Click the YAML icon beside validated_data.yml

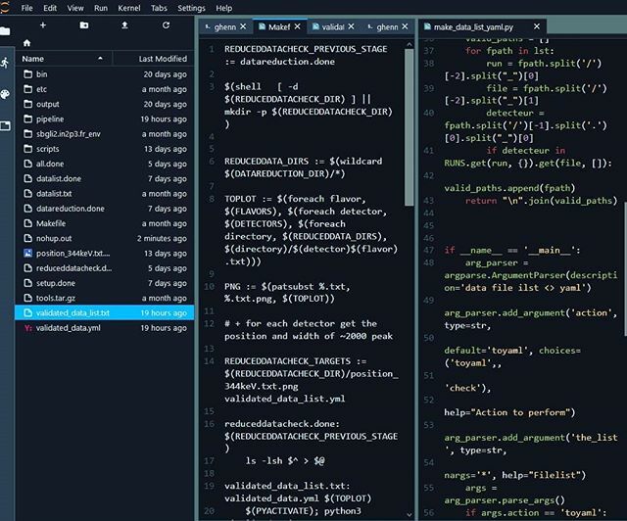[27, 328]
